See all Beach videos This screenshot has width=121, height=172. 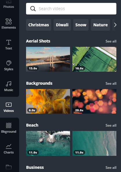coord(111,125)
